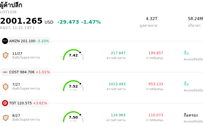The width and height of the screenshot is (203, 127).
Task: Click TGT industry rank badge icon
Action: [x=6, y=117]
